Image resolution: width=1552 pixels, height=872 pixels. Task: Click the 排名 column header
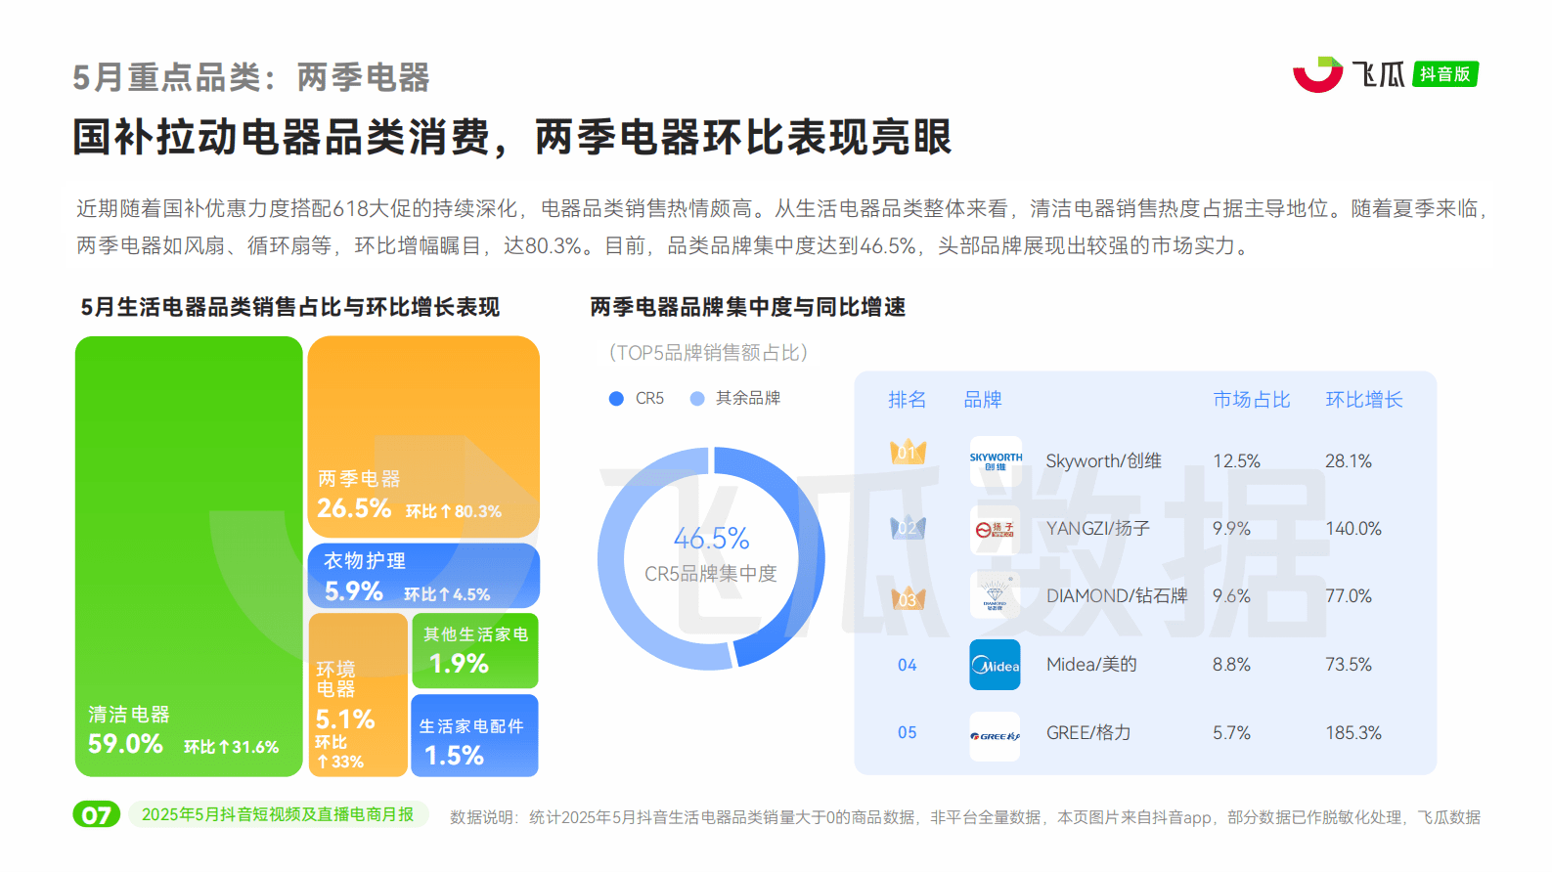(x=908, y=400)
